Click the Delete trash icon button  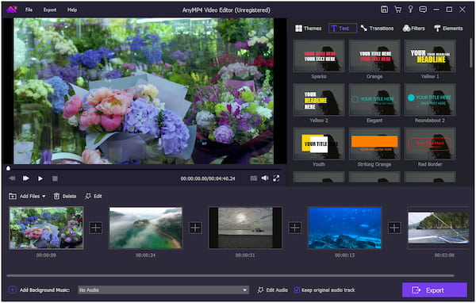pos(65,196)
